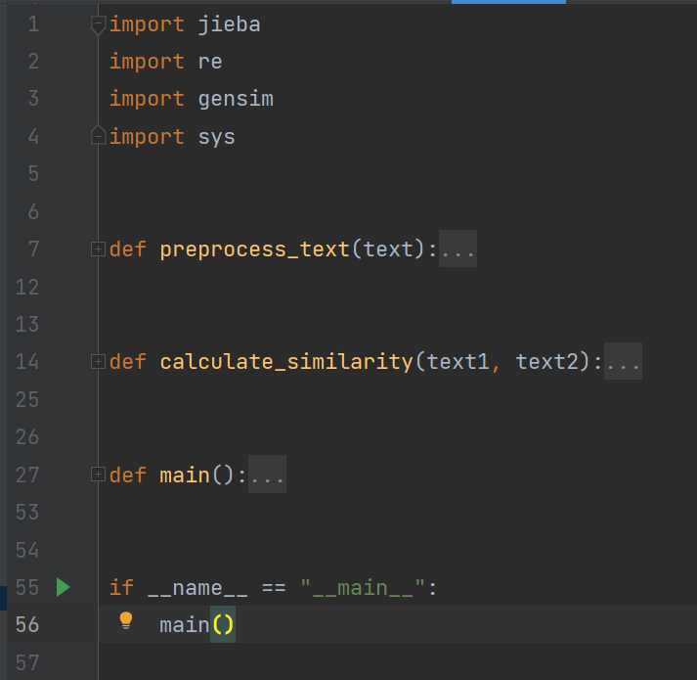This screenshot has height=680, width=697.
Task: Click line number 14 in the gutter
Action: (x=27, y=362)
